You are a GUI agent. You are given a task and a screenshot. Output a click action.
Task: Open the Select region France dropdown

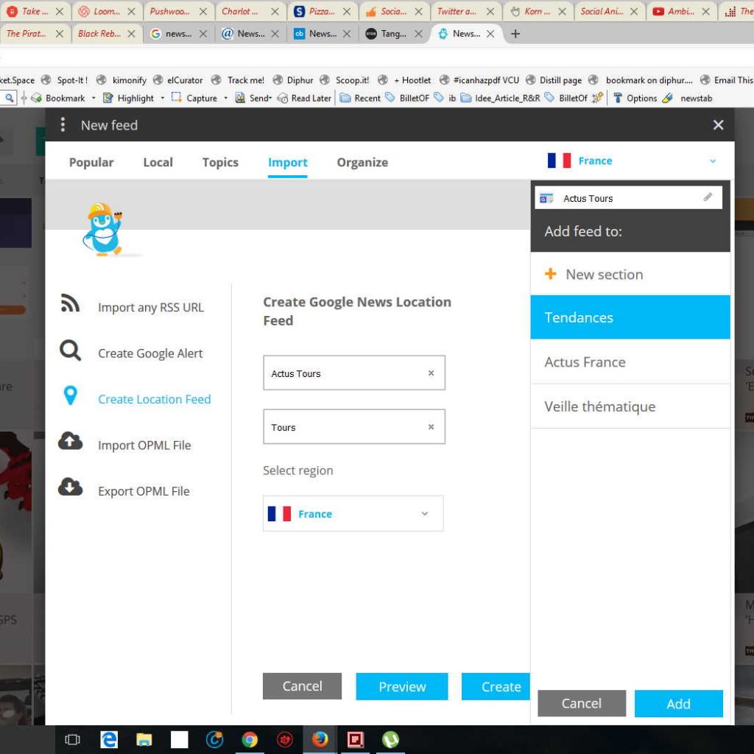pos(353,513)
